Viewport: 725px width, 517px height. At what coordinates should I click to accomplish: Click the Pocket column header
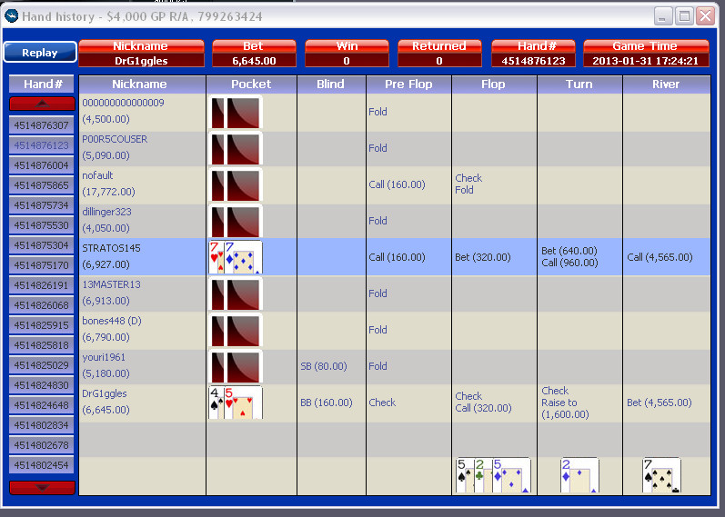252,85
